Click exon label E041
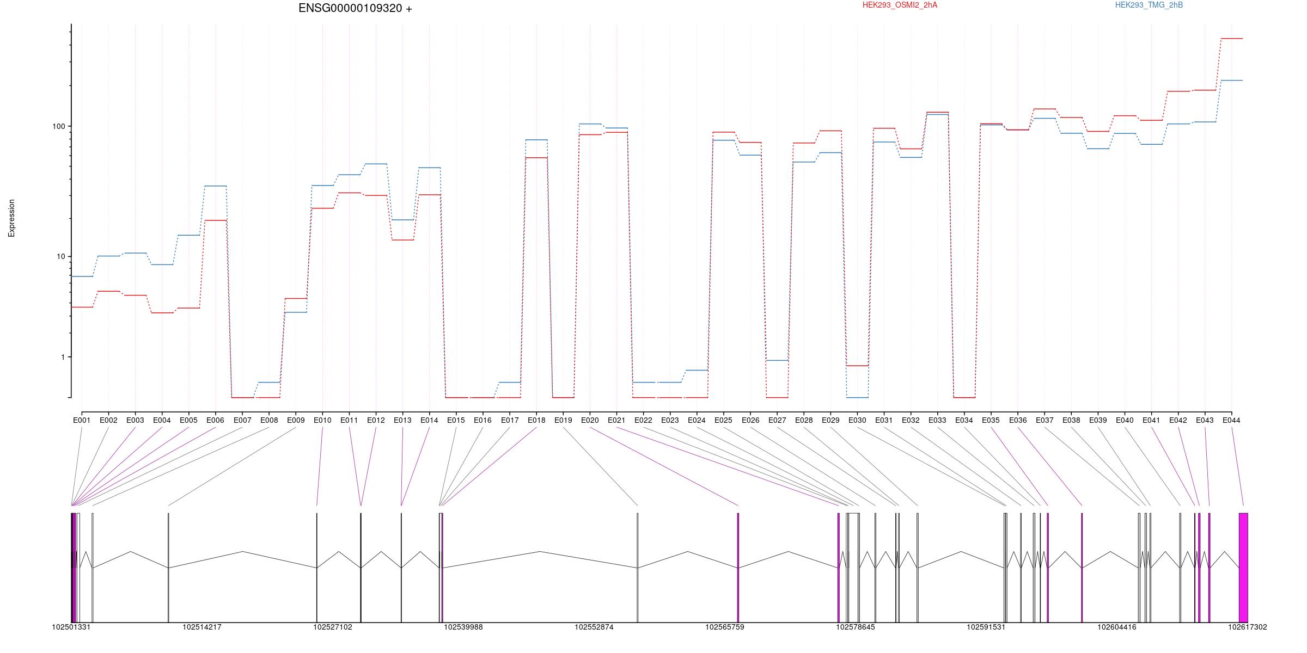Image resolution: width=1307 pixels, height=653 pixels. coord(1151,420)
